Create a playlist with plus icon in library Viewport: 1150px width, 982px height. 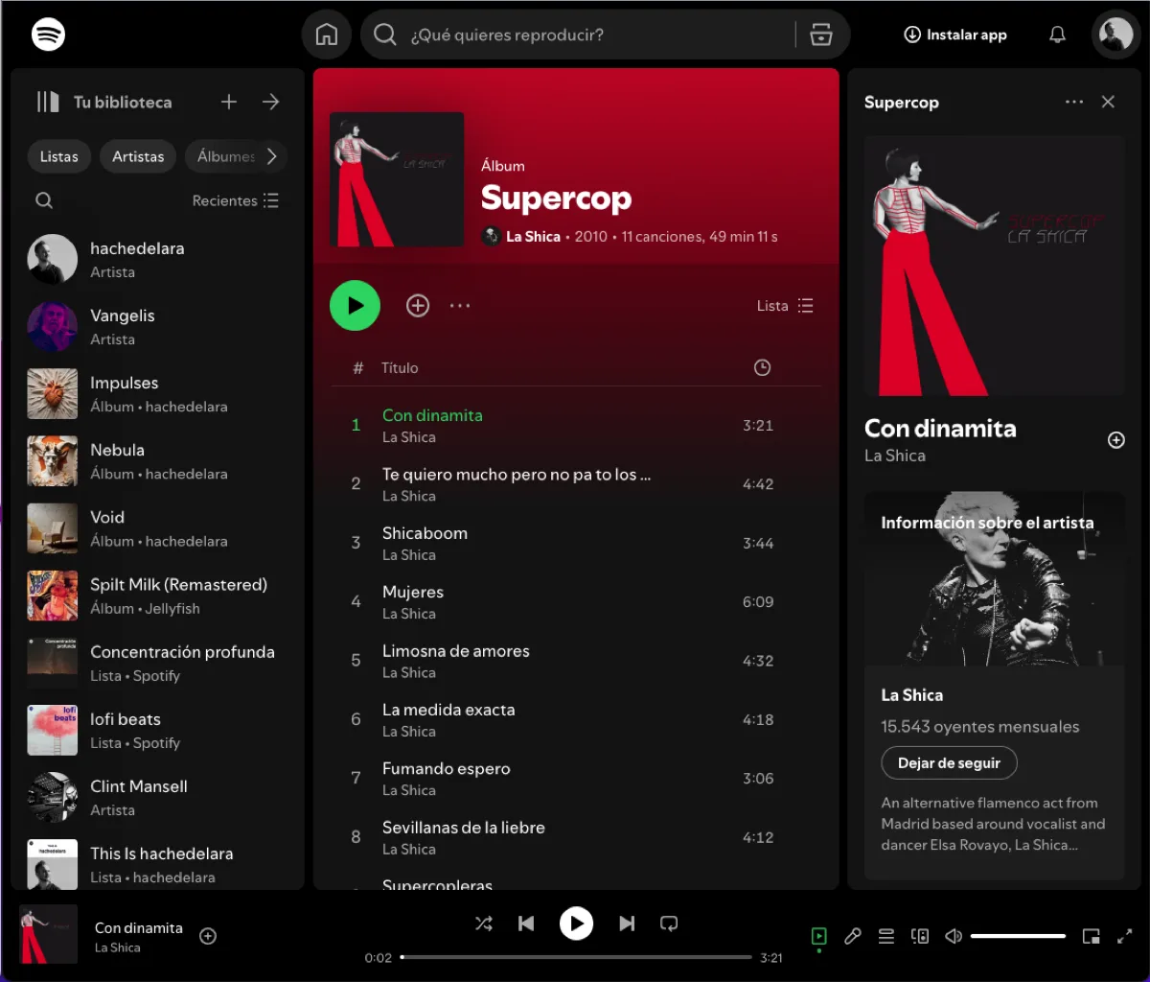point(229,102)
